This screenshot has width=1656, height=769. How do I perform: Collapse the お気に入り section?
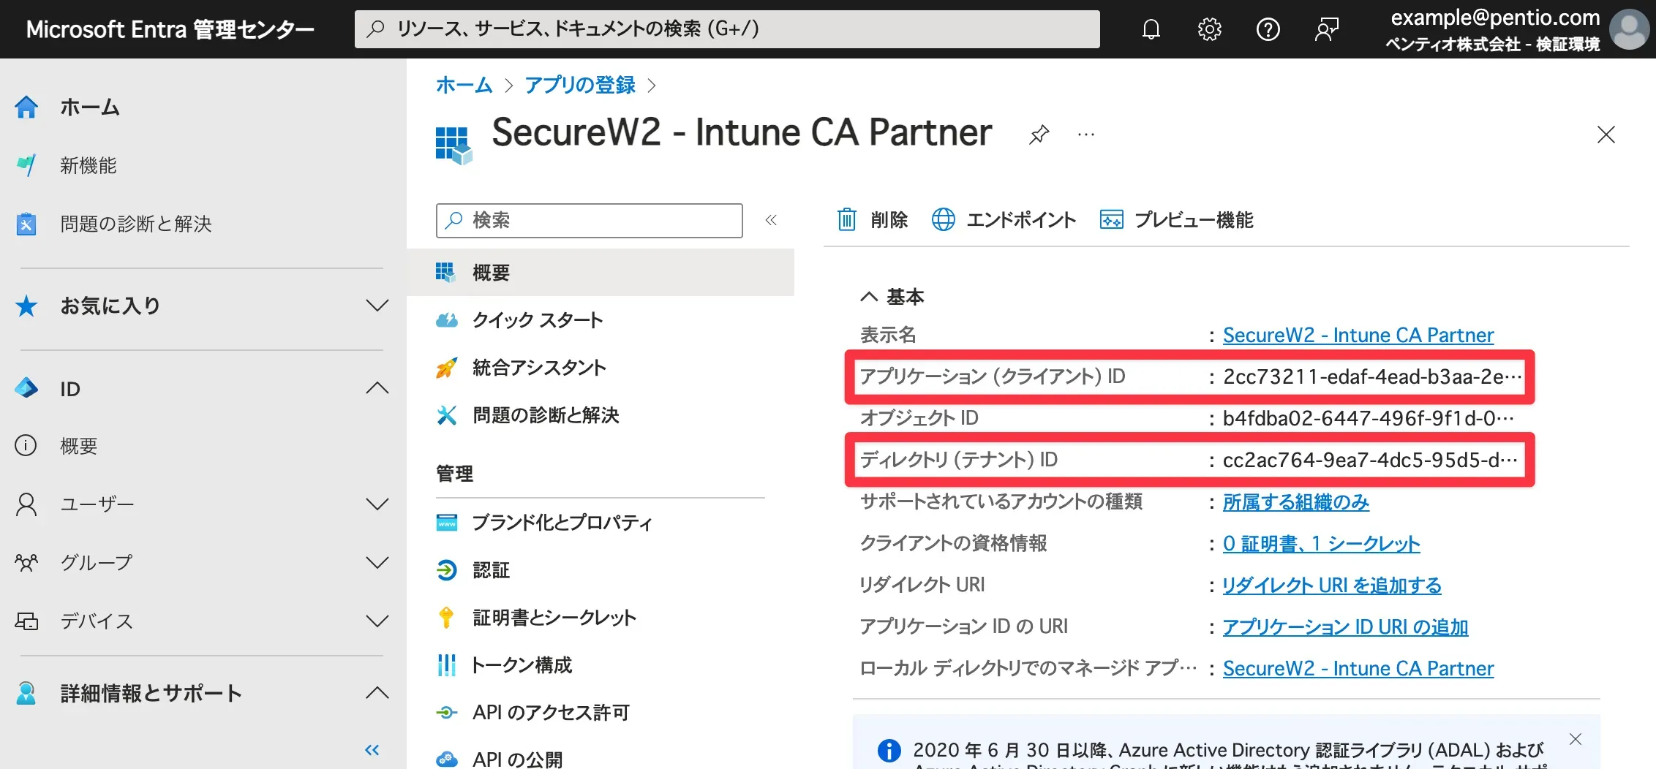[377, 306]
